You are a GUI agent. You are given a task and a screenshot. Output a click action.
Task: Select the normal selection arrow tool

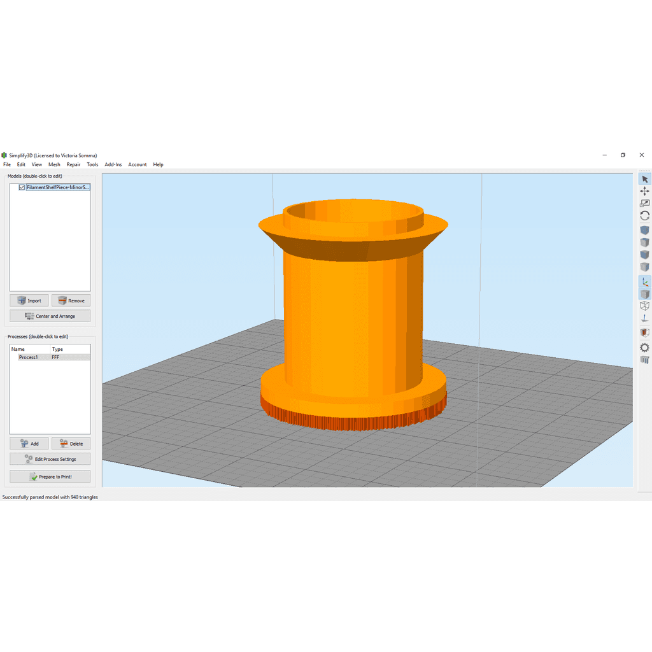click(x=644, y=179)
